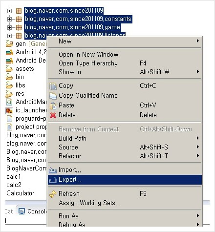Image resolution: width=215 pixels, height=232 pixels.
Task: Expand the partially covered listener package node
Action: [x=9, y=36]
